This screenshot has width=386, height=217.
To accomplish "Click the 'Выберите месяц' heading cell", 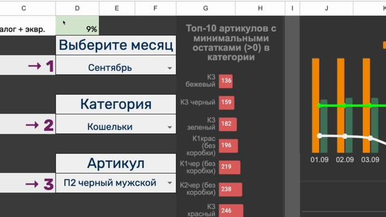I will point(116,45).
